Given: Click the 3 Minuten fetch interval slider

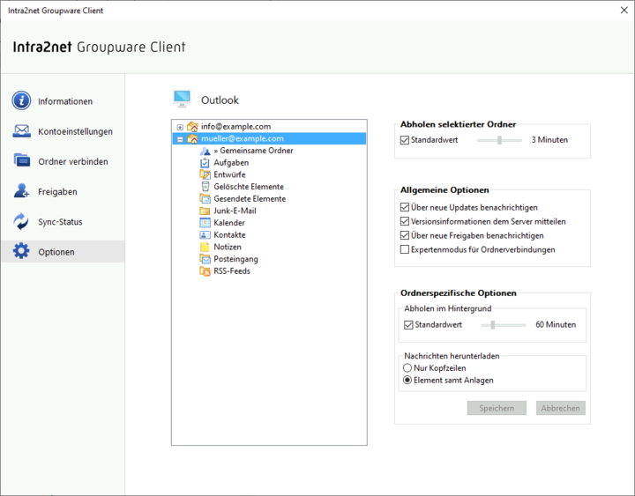Looking at the screenshot, I should coord(499,140).
